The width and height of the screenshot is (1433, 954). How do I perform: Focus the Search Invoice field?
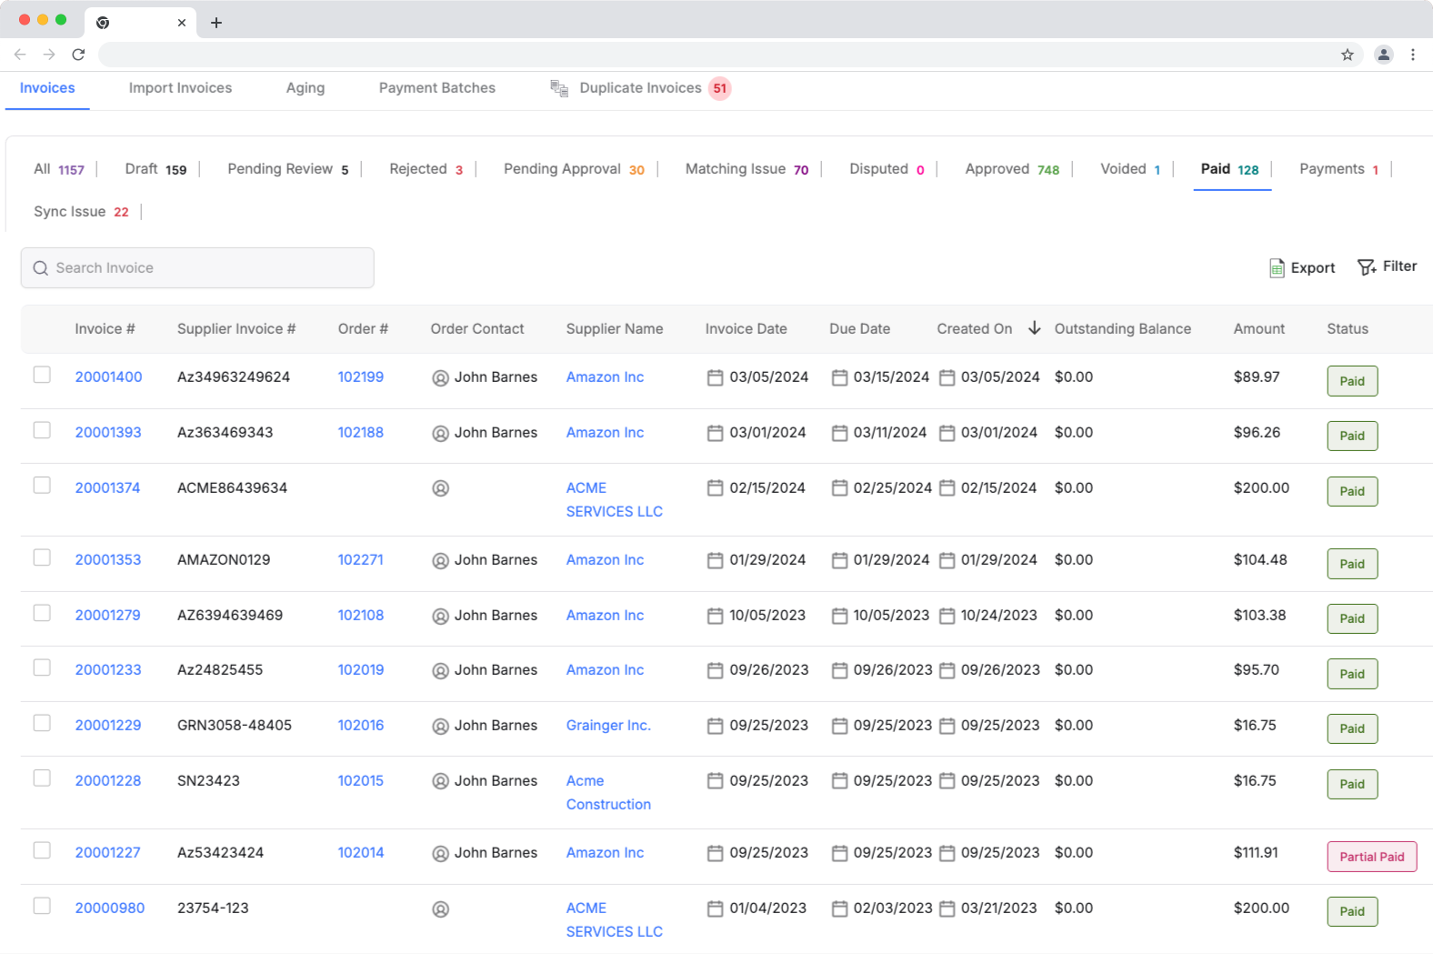click(197, 268)
